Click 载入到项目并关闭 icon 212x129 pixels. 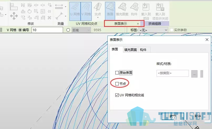click(x=160, y=11)
